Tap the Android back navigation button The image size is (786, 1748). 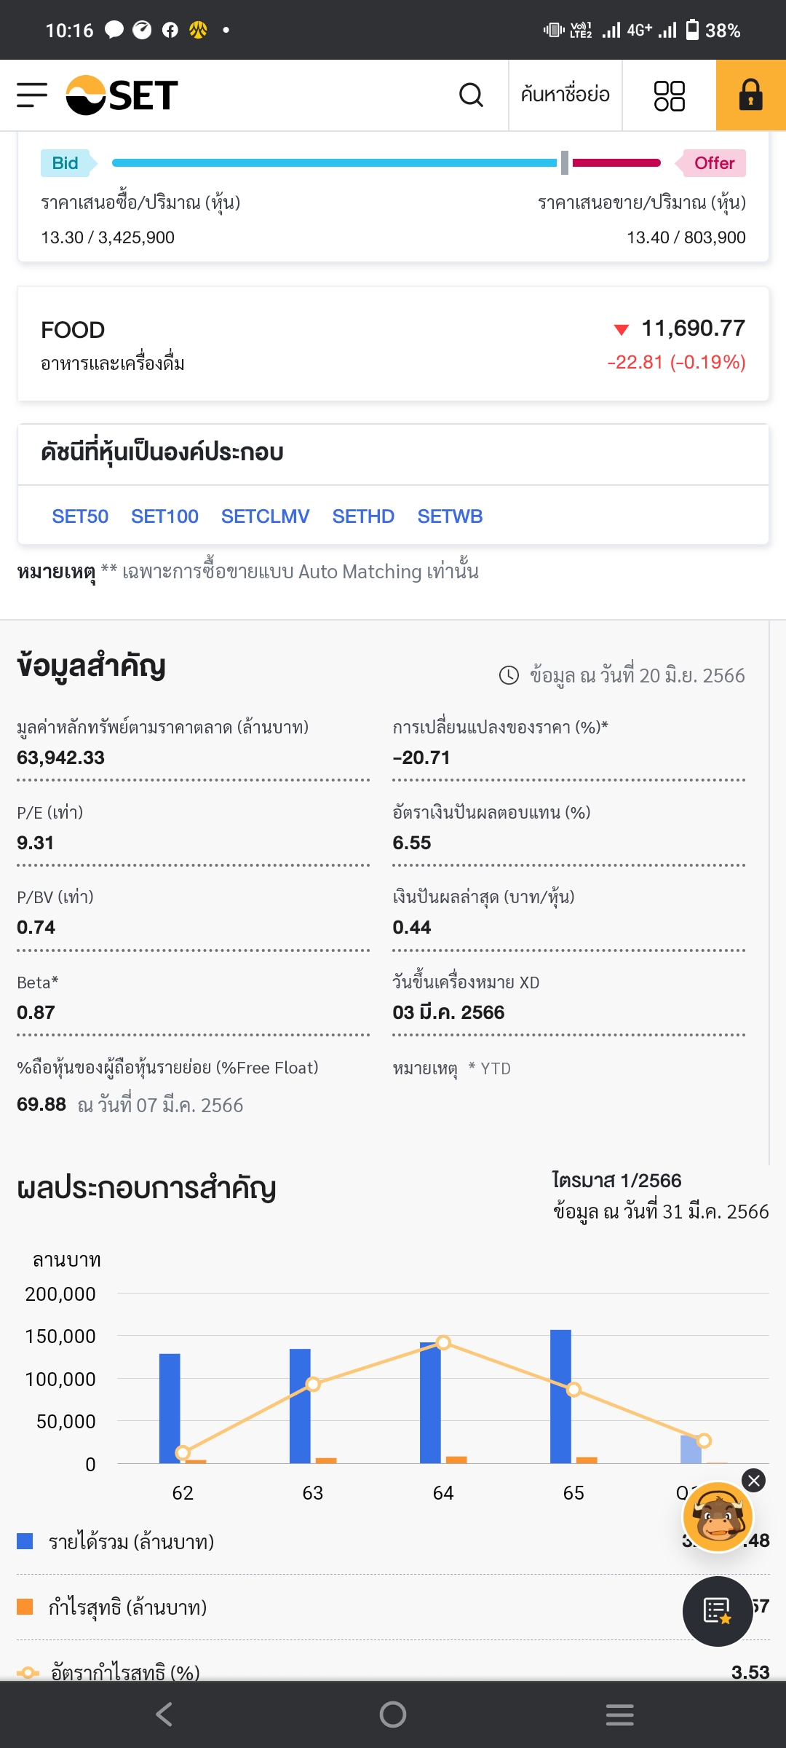(x=164, y=1714)
